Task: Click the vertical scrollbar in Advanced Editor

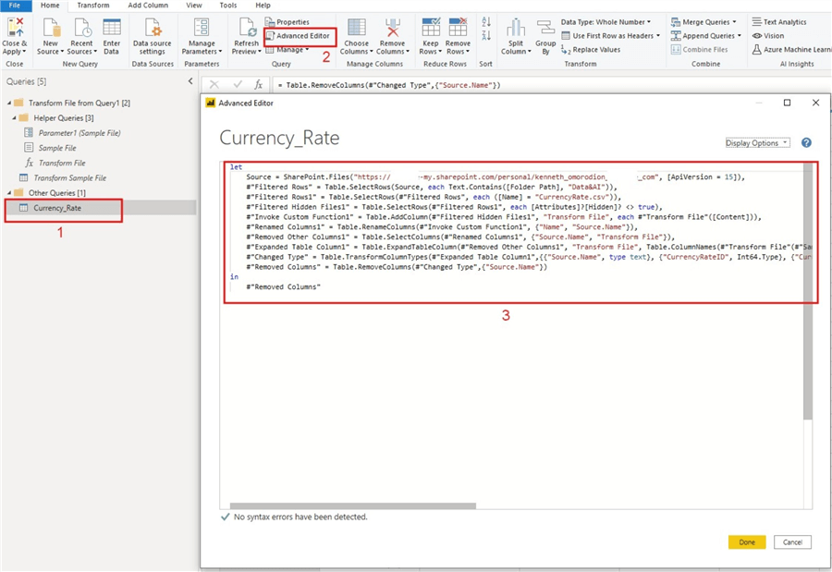Action: click(x=808, y=291)
